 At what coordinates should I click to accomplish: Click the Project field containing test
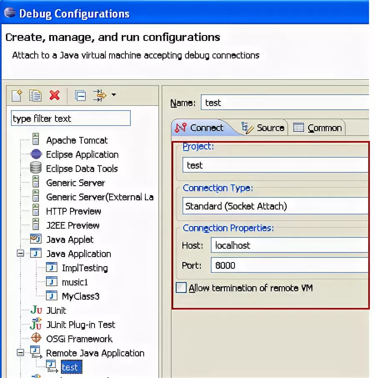(x=275, y=165)
